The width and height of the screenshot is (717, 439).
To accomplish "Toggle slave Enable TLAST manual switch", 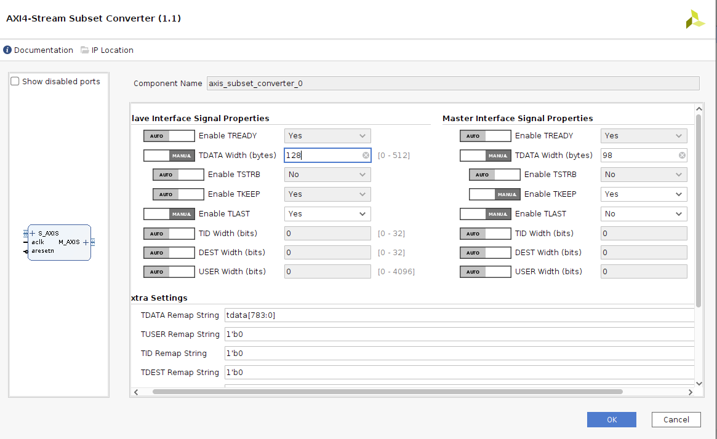I will [169, 214].
